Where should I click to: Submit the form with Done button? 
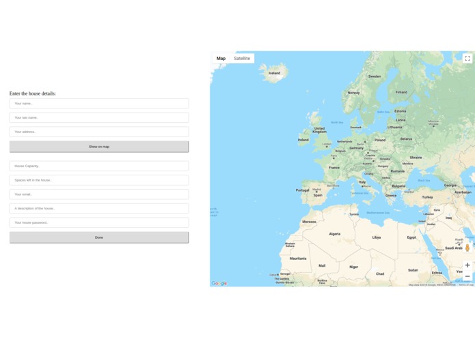pos(99,237)
